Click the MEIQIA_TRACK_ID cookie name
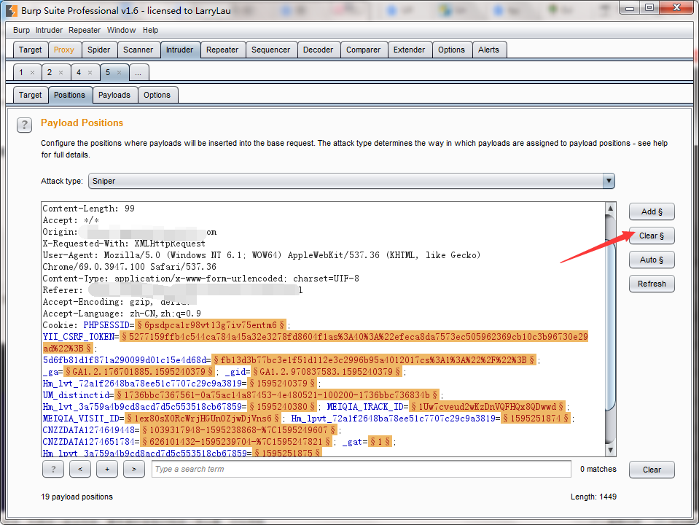Image resolution: width=699 pixels, height=525 pixels. (366, 407)
